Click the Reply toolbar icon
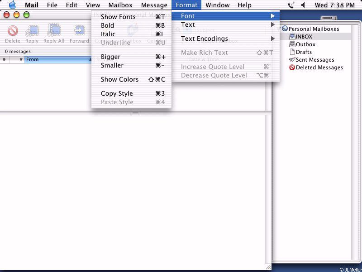This screenshot has width=362, height=272. click(x=32, y=31)
